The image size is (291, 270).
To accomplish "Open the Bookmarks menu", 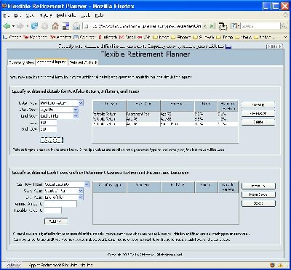I will coord(66,15).
